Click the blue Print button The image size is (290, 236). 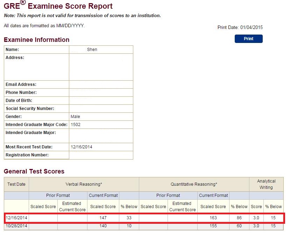pyautogui.click(x=248, y=39)
